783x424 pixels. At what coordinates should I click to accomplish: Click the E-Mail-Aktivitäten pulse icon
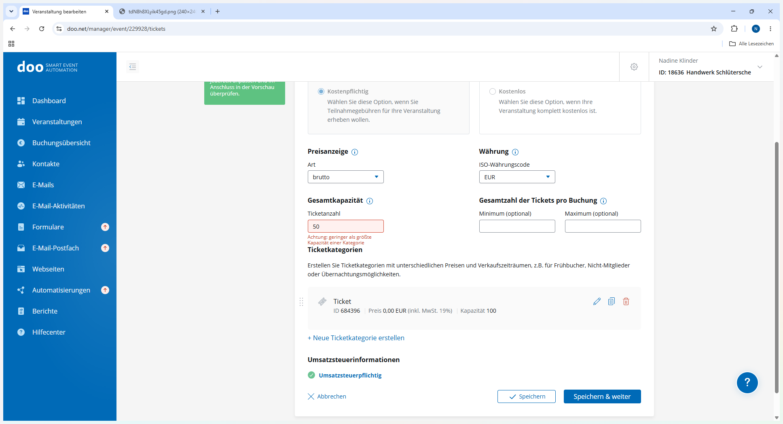click(x=21, y=206)
